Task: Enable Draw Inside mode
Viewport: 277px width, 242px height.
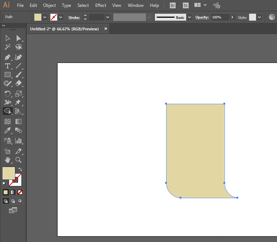Action: [20, 201]
